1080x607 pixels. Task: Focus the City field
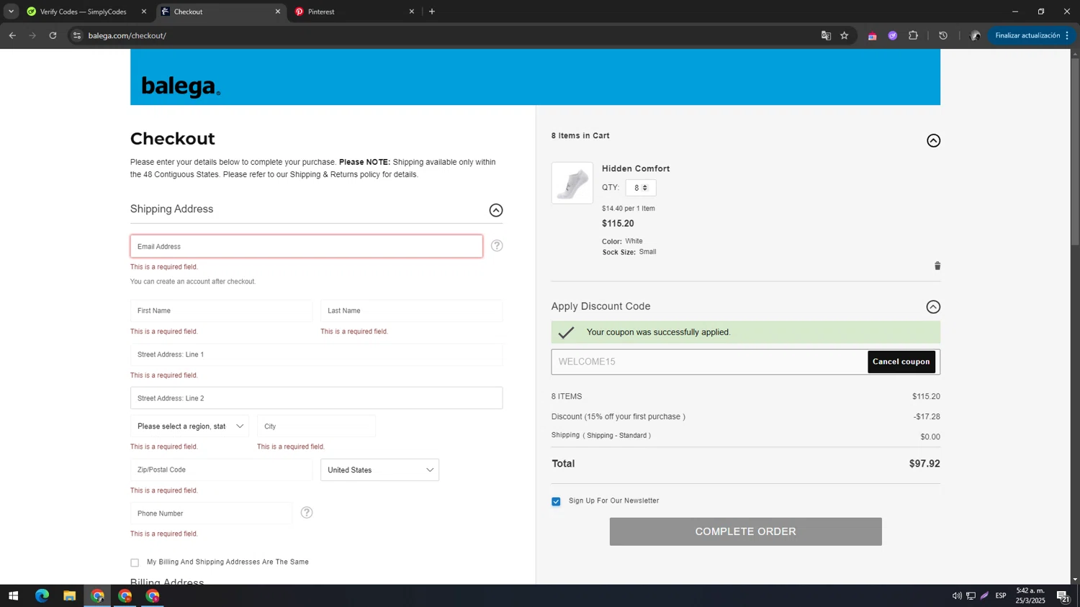[x=316, y=426]
